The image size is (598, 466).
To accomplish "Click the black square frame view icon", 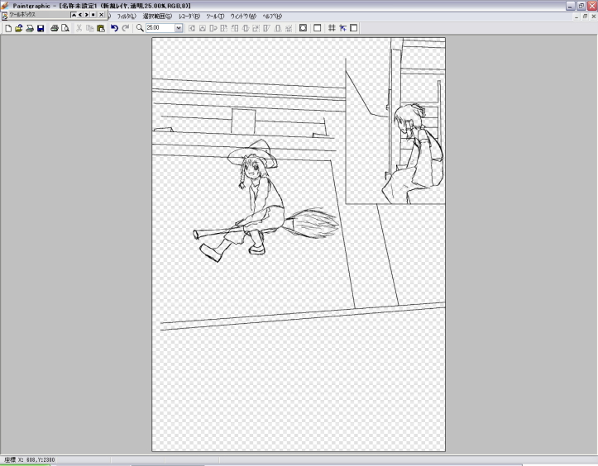I will (x=303, y=28).
